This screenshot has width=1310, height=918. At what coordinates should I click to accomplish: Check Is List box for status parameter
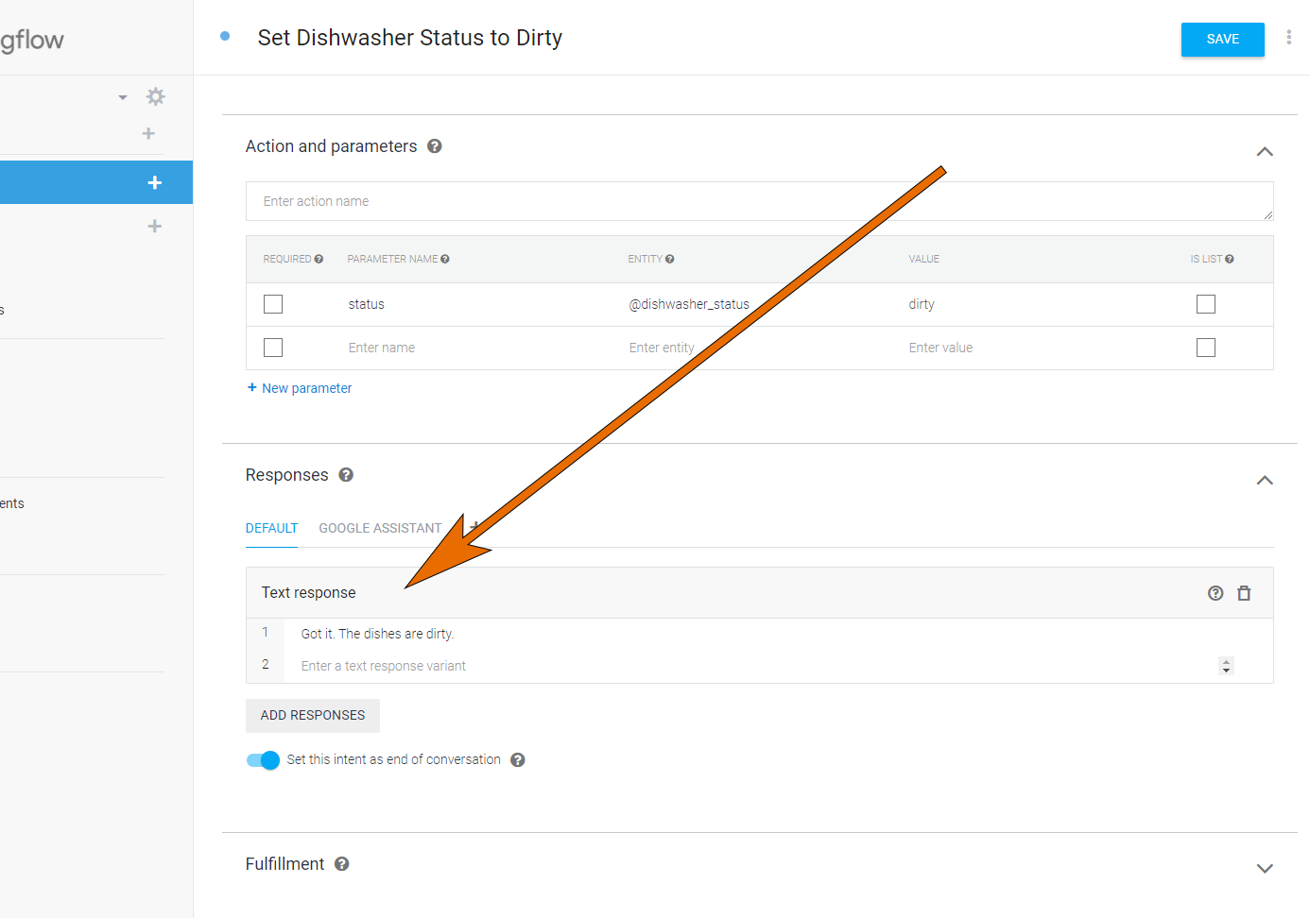[x=1205, y=304]
